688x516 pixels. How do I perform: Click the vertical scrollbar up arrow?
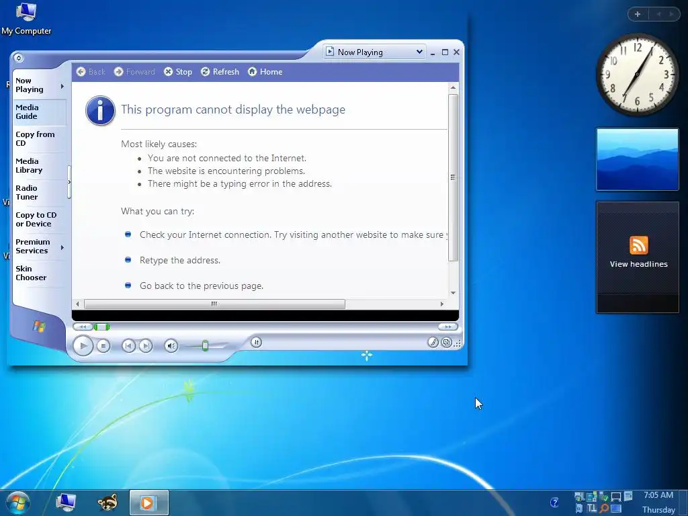[x=454, y=88]
